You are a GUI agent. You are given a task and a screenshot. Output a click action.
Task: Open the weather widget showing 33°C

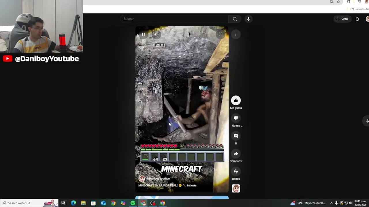click(x=308, y=203)
